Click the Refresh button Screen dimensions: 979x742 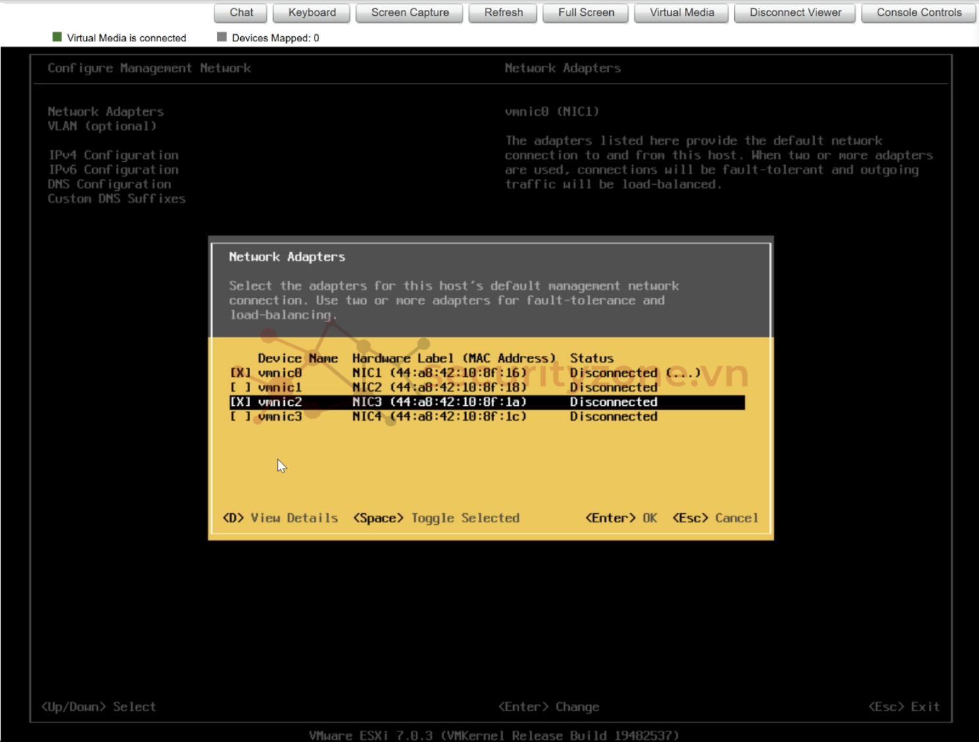click(x=503, y=12)
